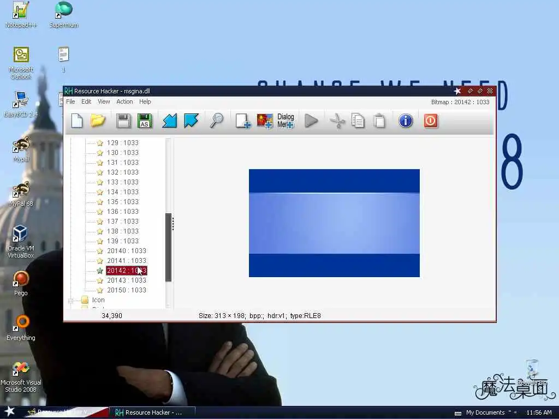Open My Documents toolbar on taskbar
559x419 pixels.
pyautogui.click(x=485, y=412)
